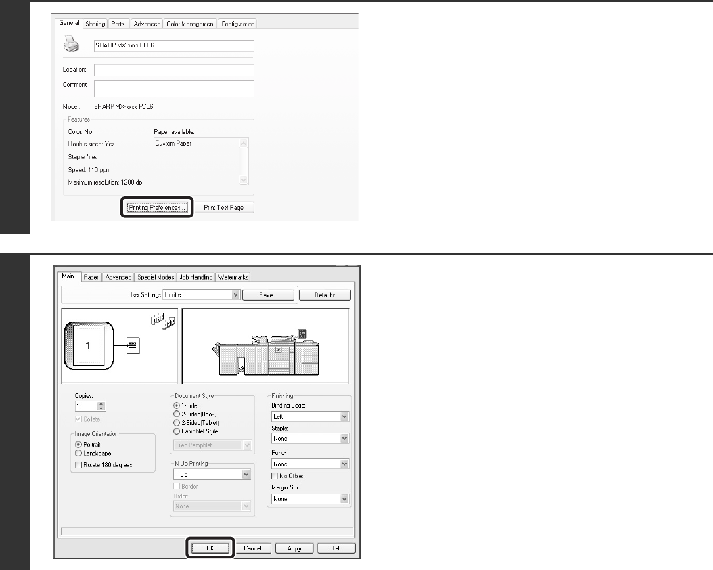Open the Binding Edge dropdown
This screenshot has width=713, height=570.
click(344, 417)
